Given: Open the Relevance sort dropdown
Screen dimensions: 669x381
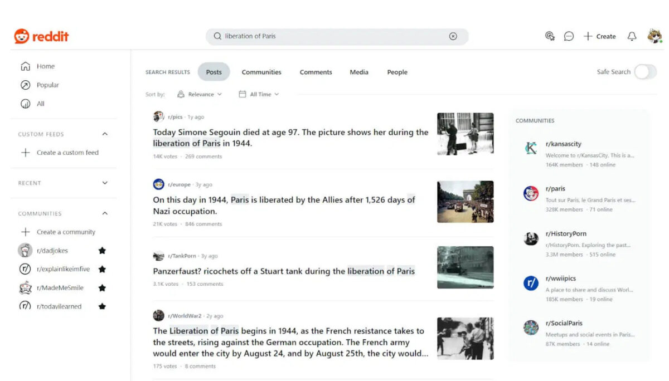Looking at the screenshot, I should [x=200, y=94].
